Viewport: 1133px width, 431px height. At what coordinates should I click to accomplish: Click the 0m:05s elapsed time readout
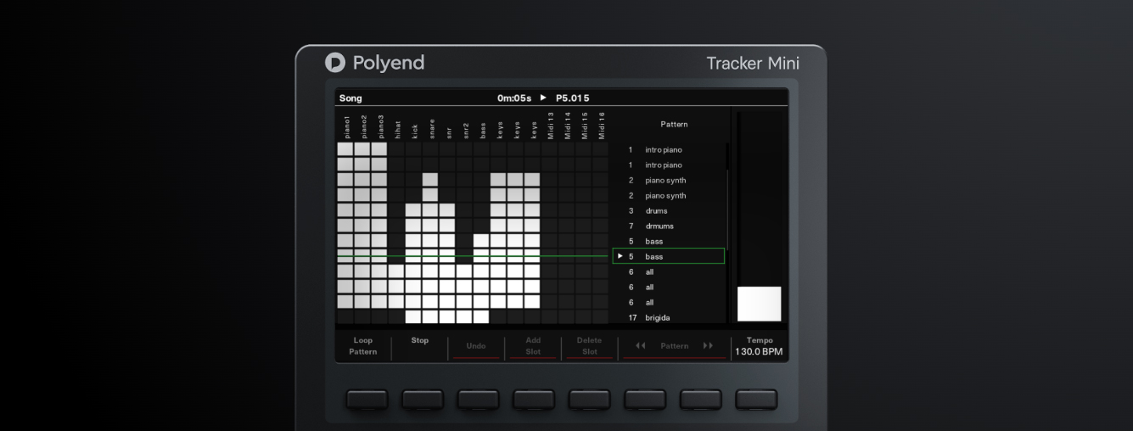[514, 98]
